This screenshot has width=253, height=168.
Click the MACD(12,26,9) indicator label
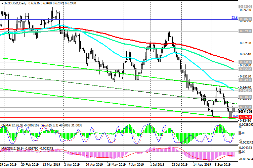[12, 148]
